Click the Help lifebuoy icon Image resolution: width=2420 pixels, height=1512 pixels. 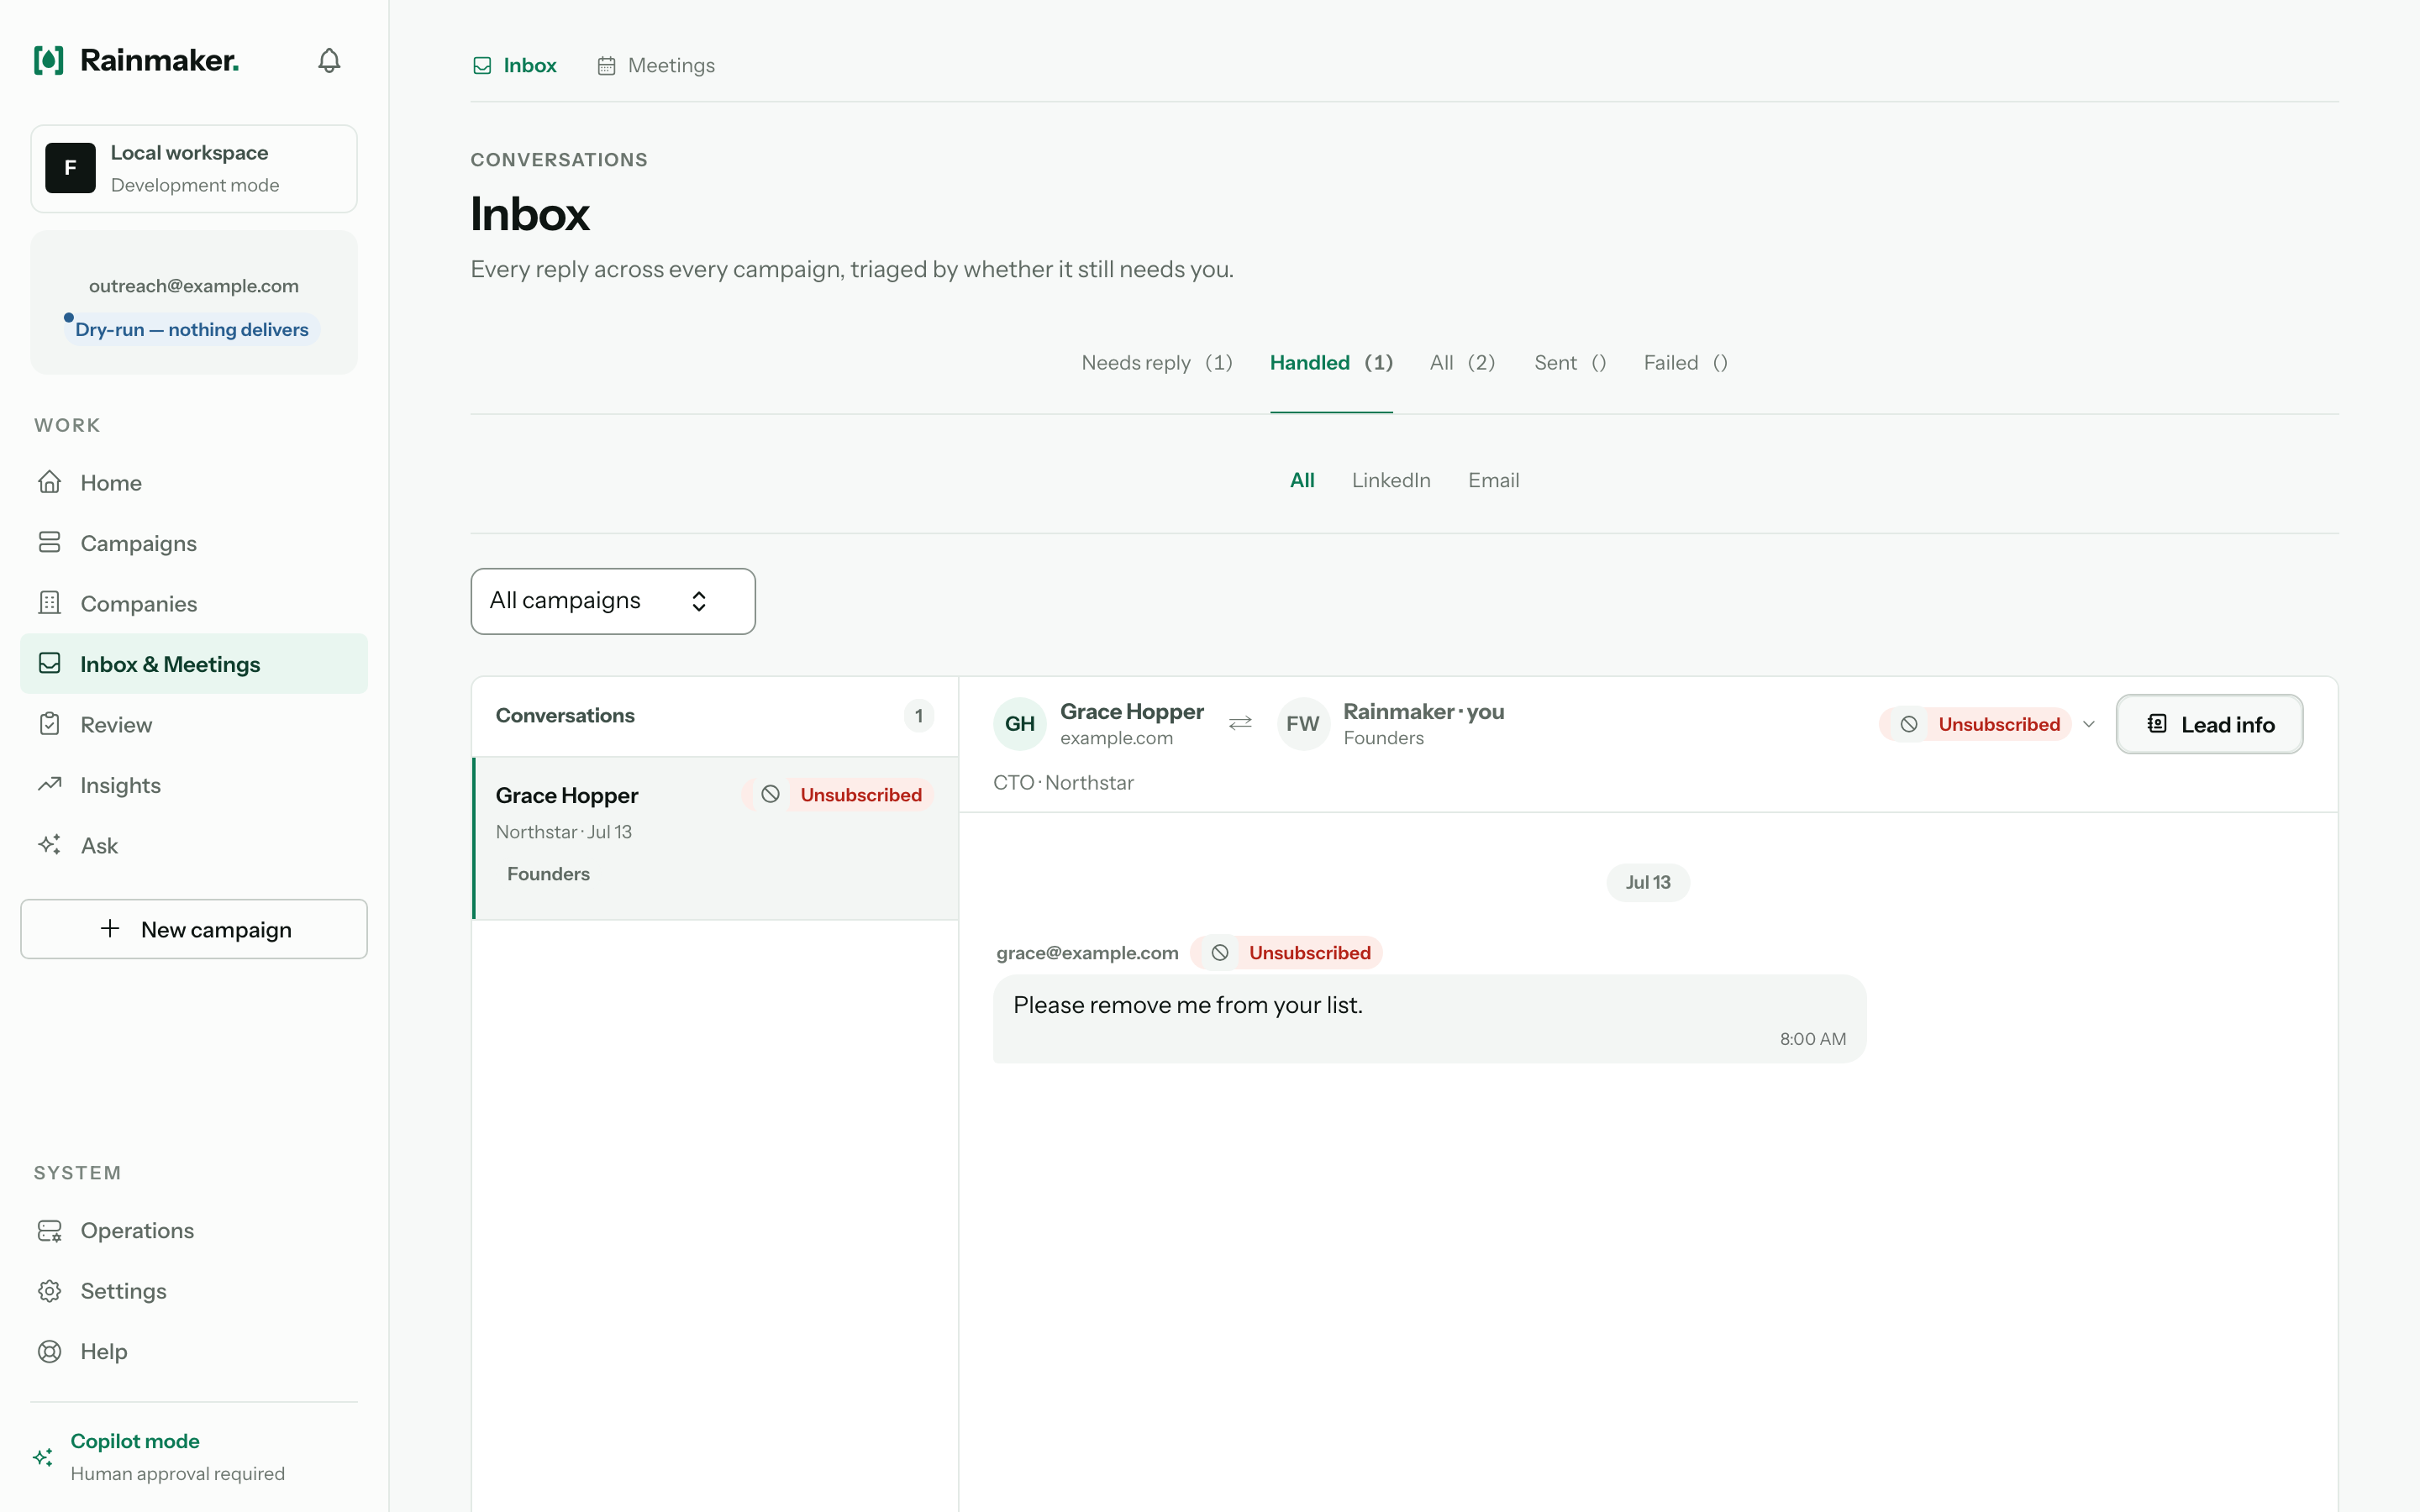coord(49,1352)
